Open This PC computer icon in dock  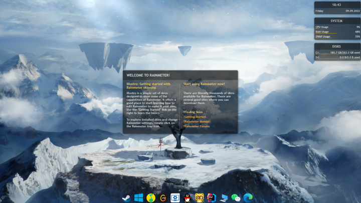click(224, 197)
